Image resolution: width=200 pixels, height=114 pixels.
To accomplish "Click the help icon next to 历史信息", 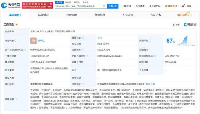I will tap(191, 15).
